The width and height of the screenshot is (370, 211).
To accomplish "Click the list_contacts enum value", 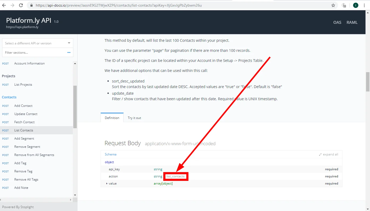I will coord(175,176).
